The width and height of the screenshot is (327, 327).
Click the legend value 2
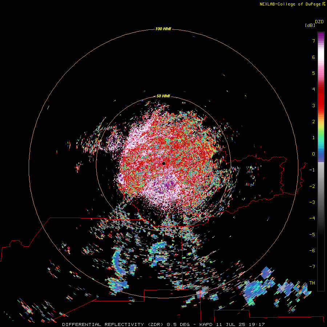click(x=314, y=122)
